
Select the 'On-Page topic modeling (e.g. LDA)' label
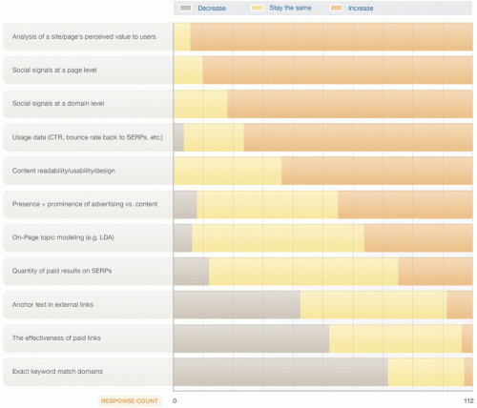point(63,237)
